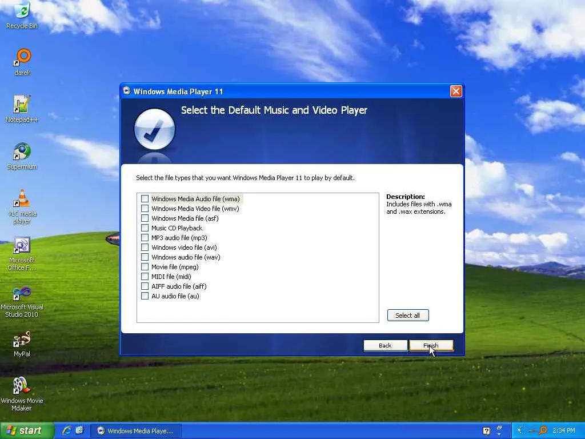Image resolution: width=585 pixels, height=439 pixels.
Task: Check Windows Media file (asf)
Action: click(145, 218)
